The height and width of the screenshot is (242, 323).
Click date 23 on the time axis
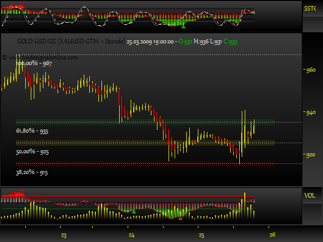(x=64, y=235)
